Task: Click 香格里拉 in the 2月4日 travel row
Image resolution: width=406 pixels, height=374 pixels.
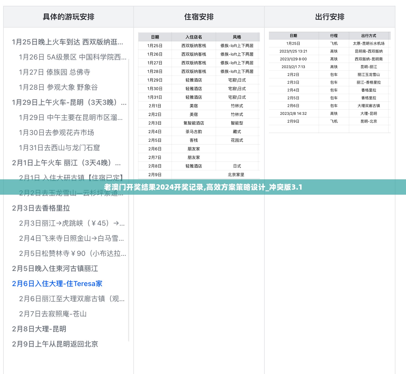Action: tap(369, 90)
